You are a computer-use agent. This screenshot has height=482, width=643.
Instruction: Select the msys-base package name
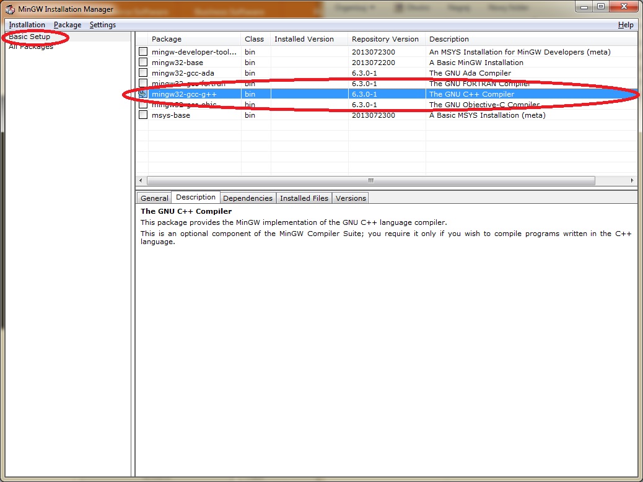[x=171, y=115]
